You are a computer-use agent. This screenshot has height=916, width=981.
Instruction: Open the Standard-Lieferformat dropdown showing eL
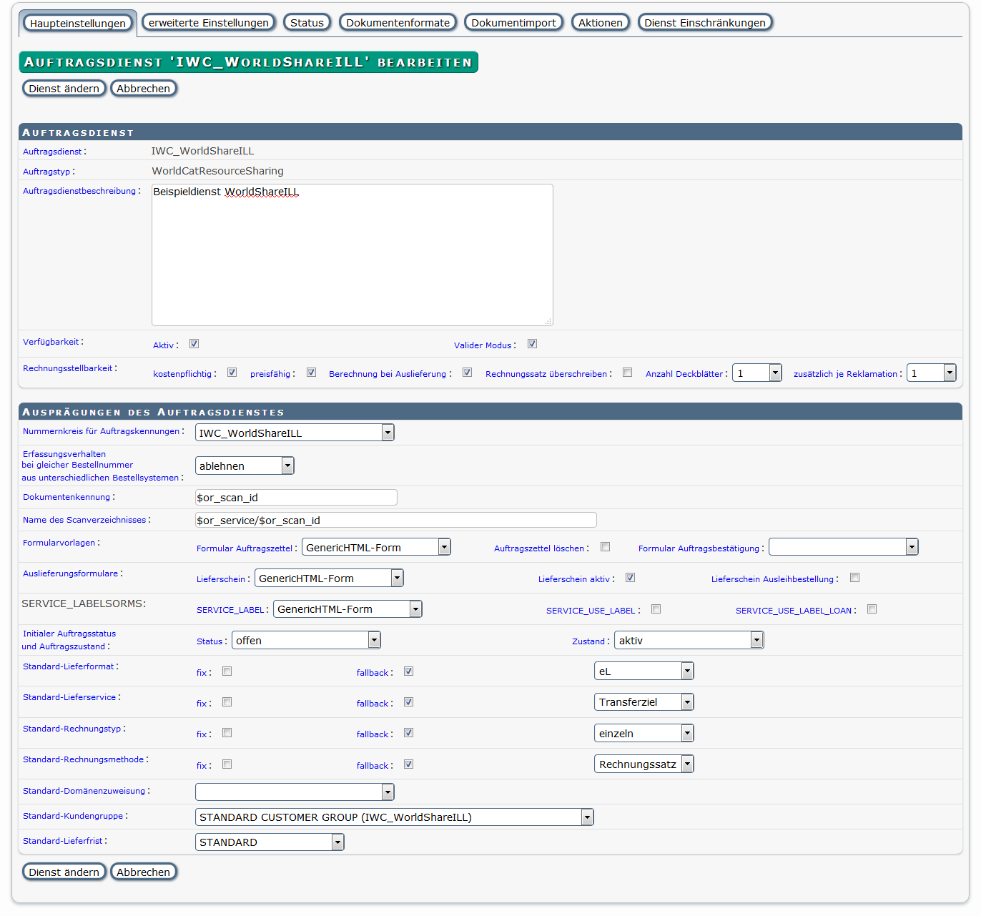tap(644, 671)
